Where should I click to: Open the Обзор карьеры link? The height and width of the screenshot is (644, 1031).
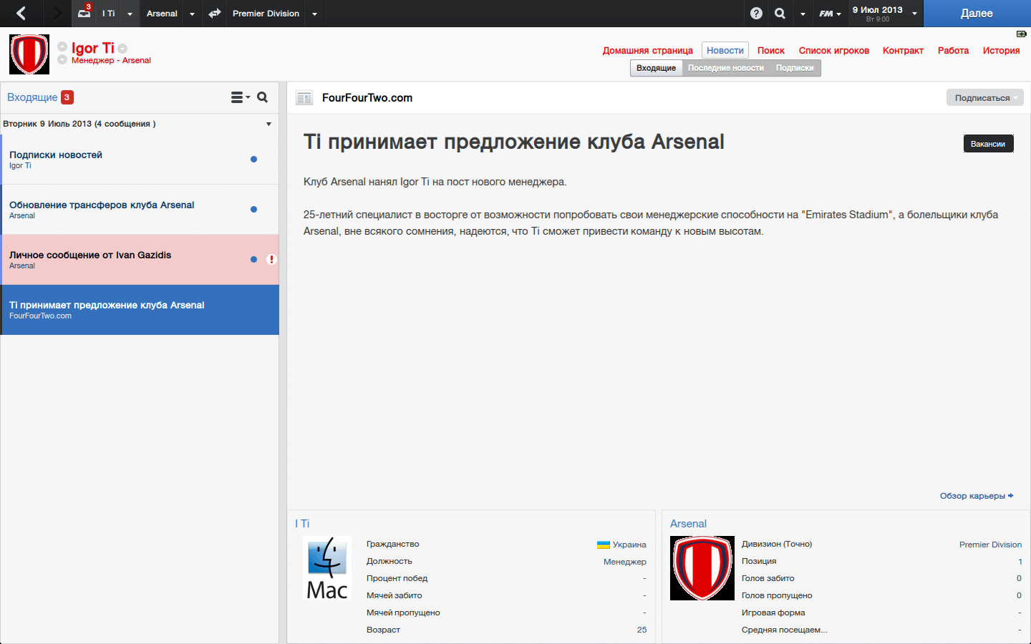tap(976, 496)
